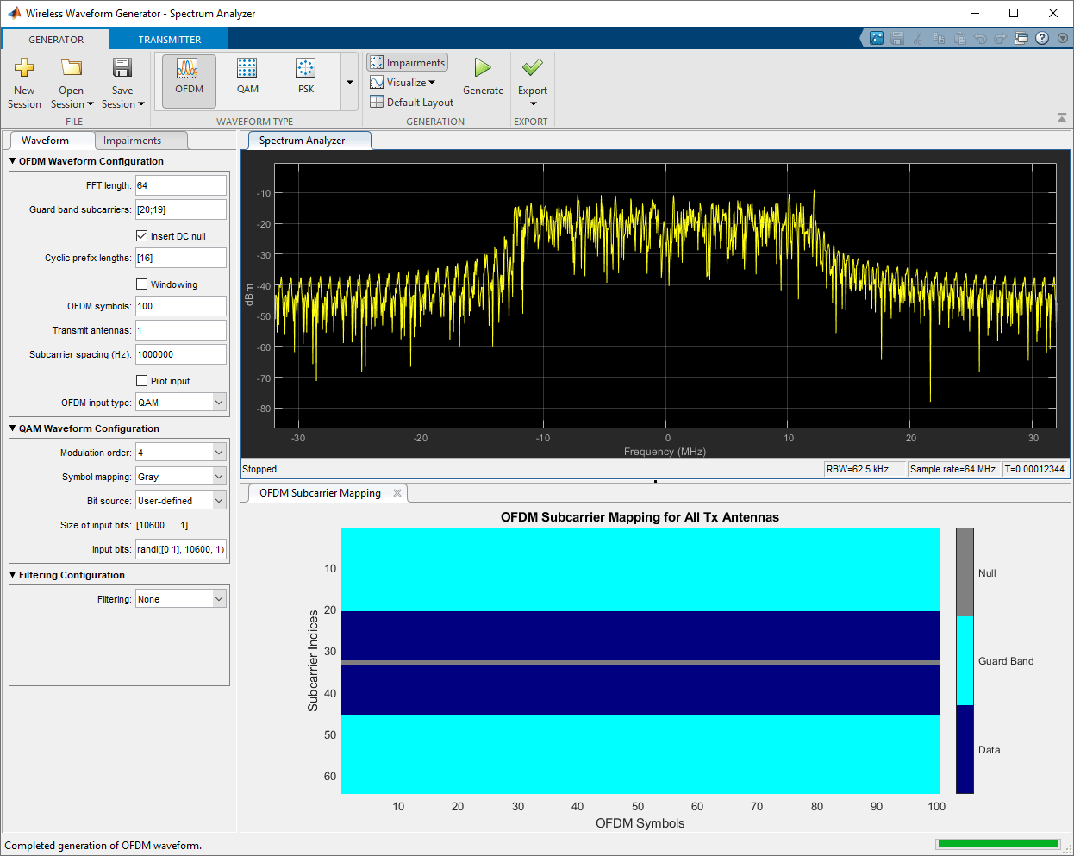Click the Save Session disk icon
This screenshot has width=1074, height=856.
point(122,68)
